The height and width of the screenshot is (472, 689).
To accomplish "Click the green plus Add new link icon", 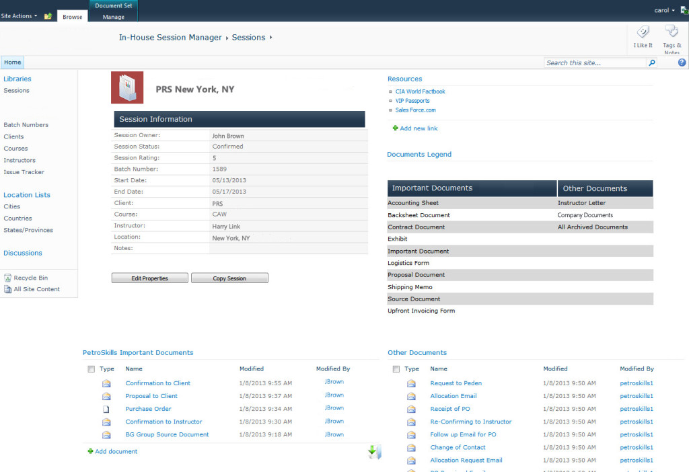I will pyautogui.click(x=395, y=128).
